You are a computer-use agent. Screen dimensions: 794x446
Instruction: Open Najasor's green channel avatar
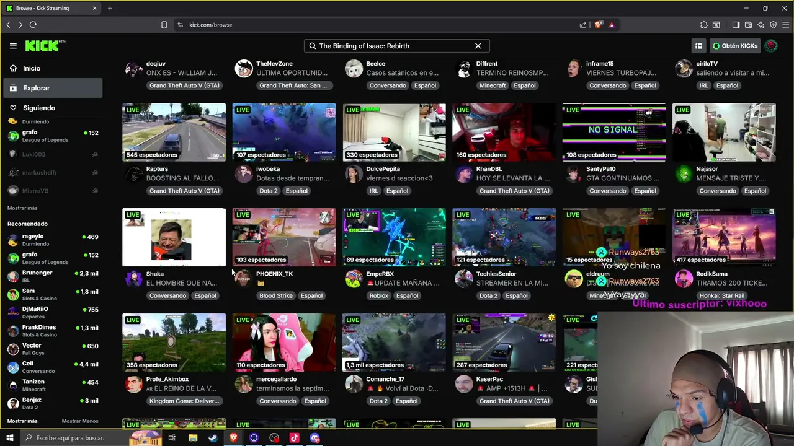[684, 174]
